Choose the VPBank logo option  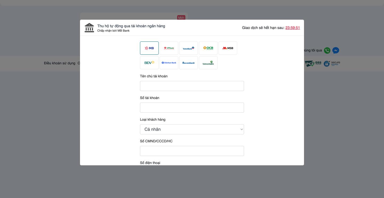pyautogui.click(x=169, y=48)
